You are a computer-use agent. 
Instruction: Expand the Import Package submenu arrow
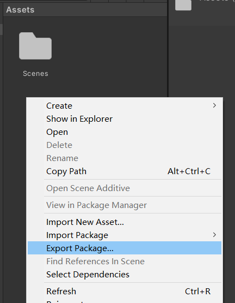pyautogui.click(x=214, y=235)
